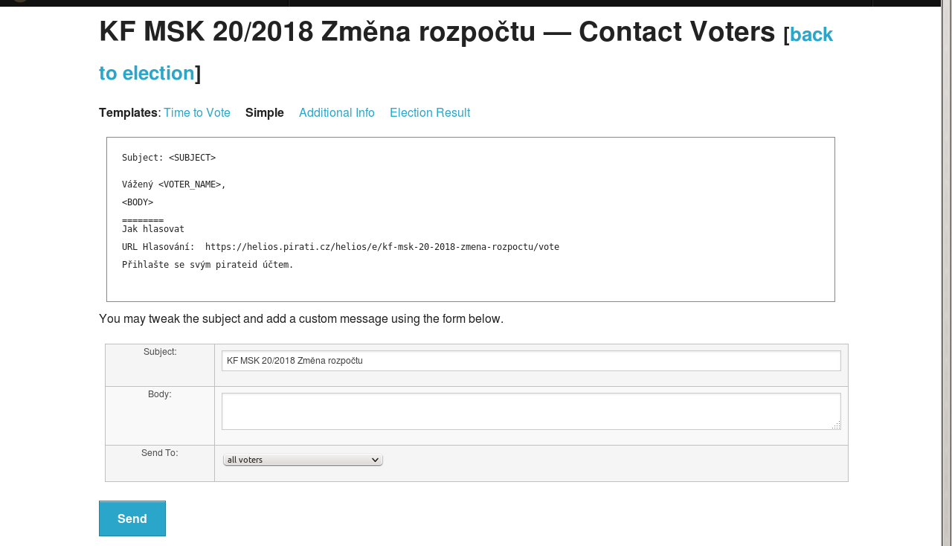Click the 'Send To:' field label

160,452
